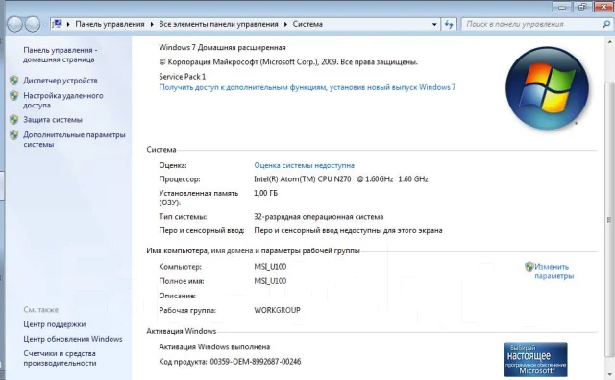Click Активация Windows выполнена text
Viewport: 615px width, 380px height.
point(214,347)
